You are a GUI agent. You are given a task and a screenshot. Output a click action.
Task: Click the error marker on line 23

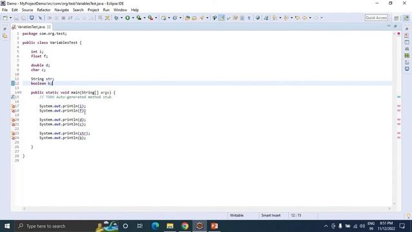click(x=13, y=133)
